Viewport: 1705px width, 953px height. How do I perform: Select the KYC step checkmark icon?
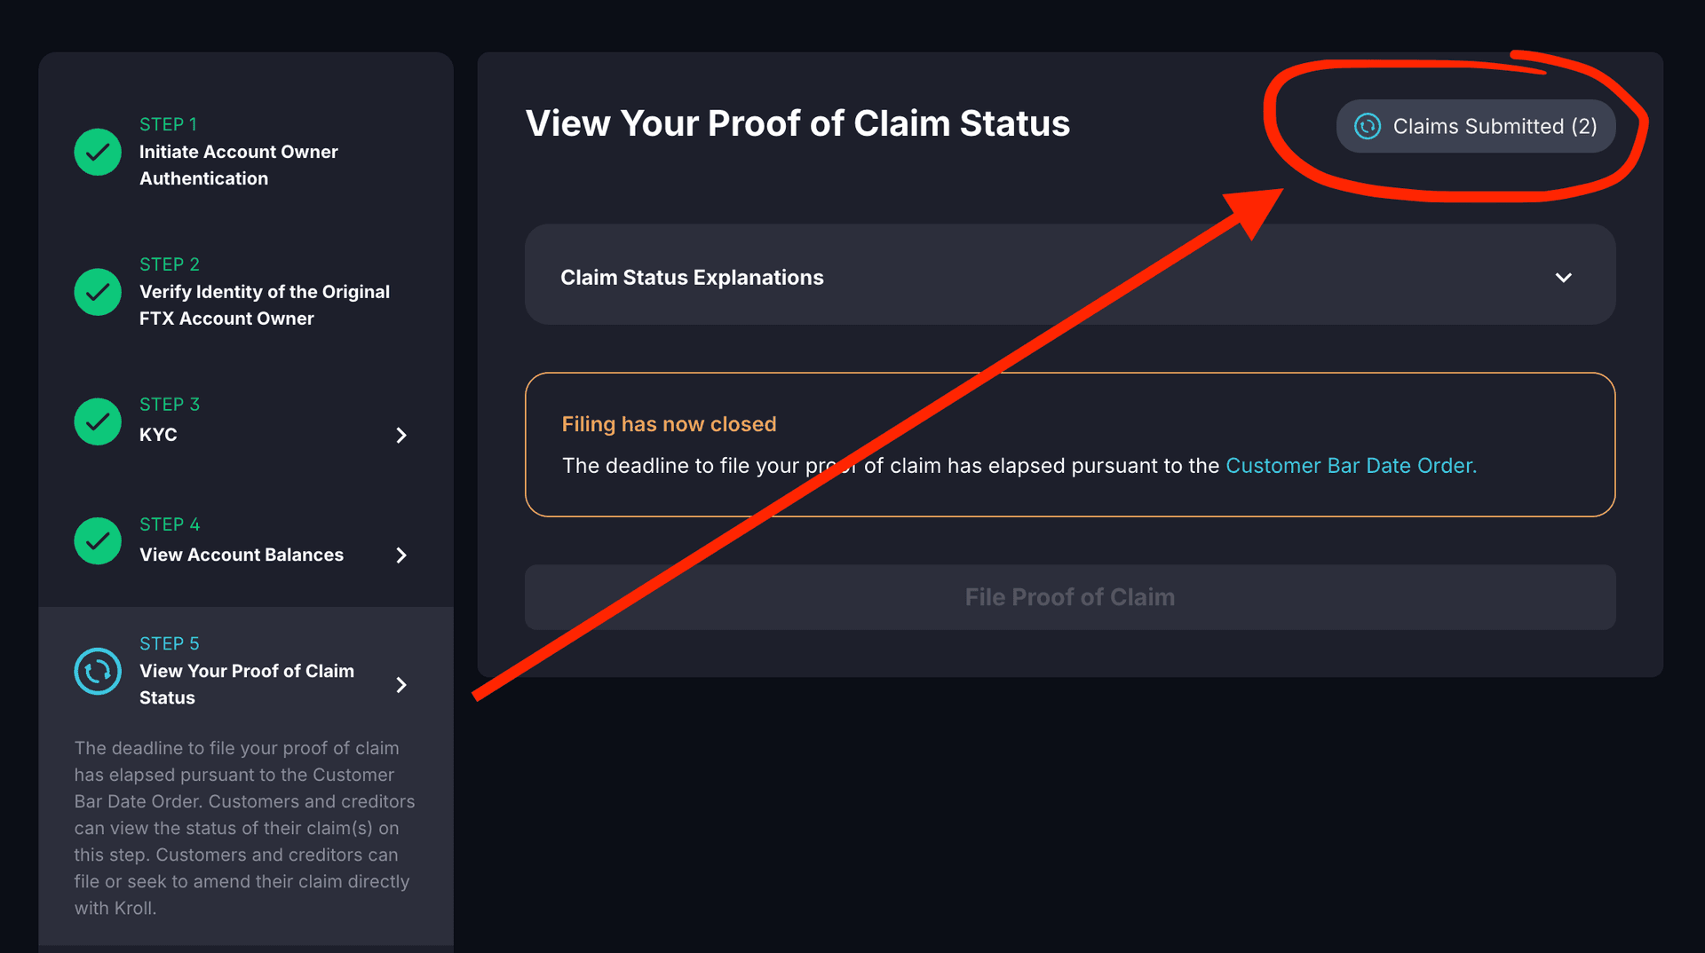point(97,421)
